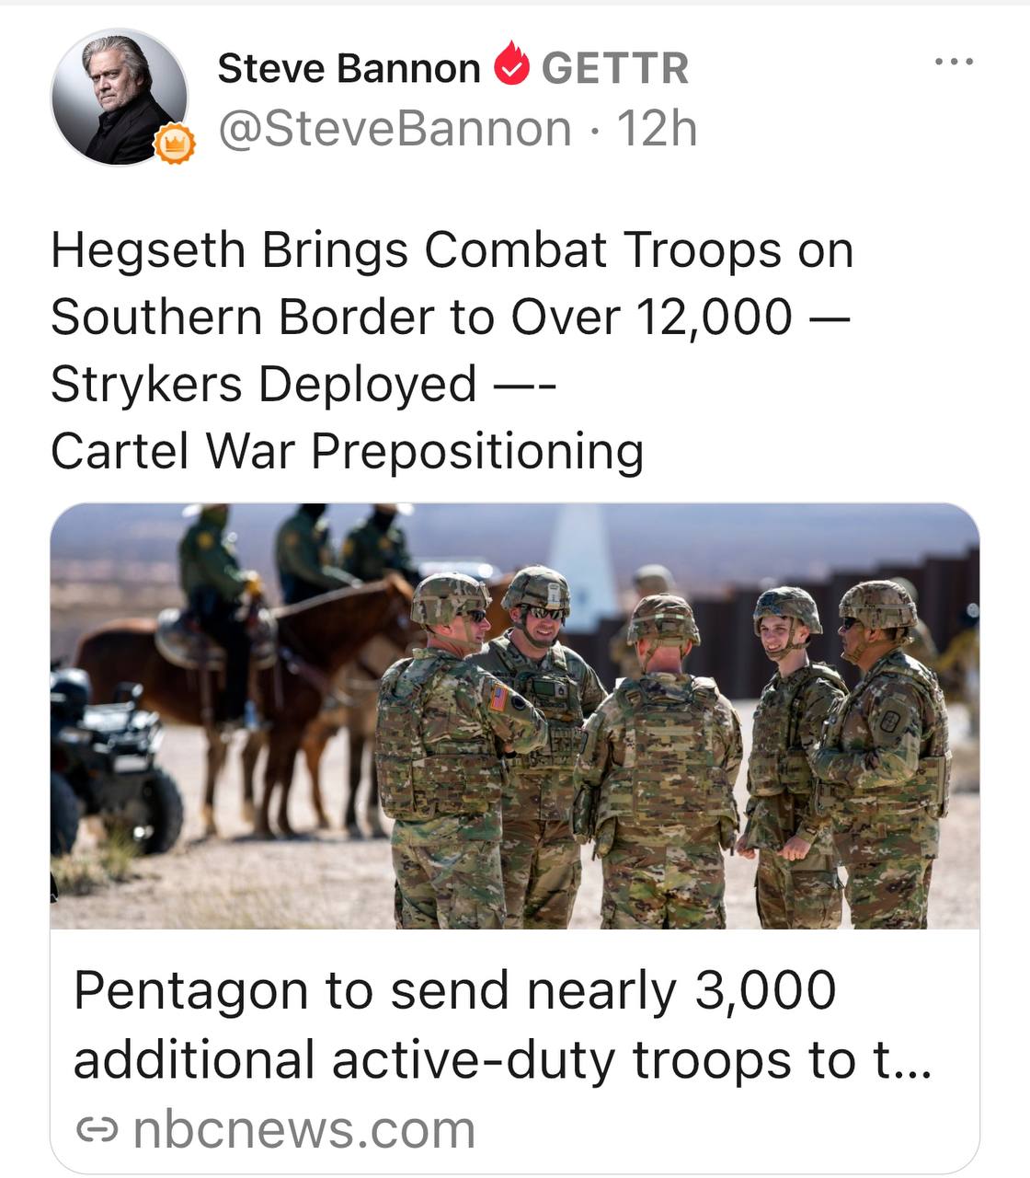Open the @SteveBannon handle link

(x=395, y=128)
